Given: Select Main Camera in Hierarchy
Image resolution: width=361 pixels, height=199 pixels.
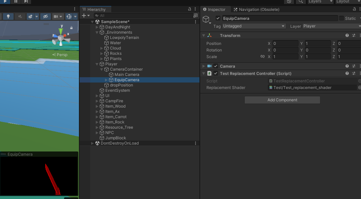Looking at the screenshot, I should coord(127,75).
